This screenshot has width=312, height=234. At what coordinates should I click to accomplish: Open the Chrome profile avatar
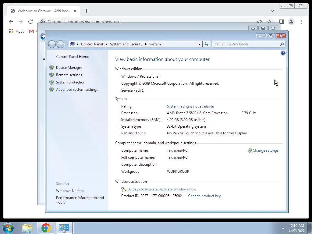pos(291,22)
